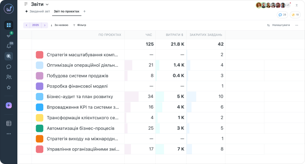Open the table view icon in sidebar
Image resolution: width=305 pixels, height=164 pixels.
point(9,123)
